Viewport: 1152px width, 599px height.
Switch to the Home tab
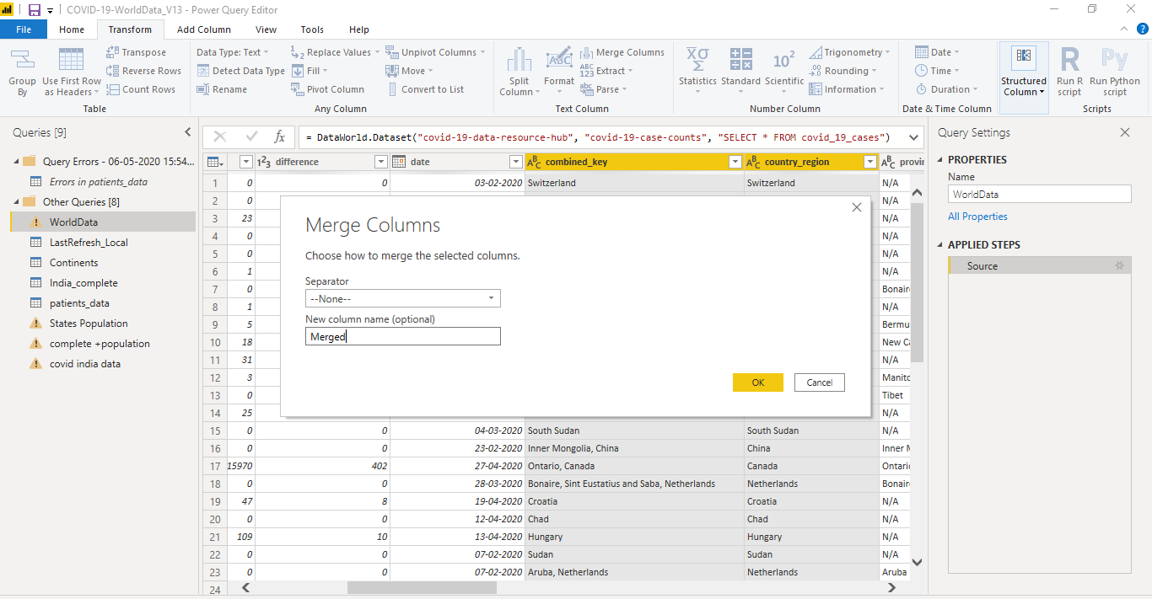click(x=72, y=29)
